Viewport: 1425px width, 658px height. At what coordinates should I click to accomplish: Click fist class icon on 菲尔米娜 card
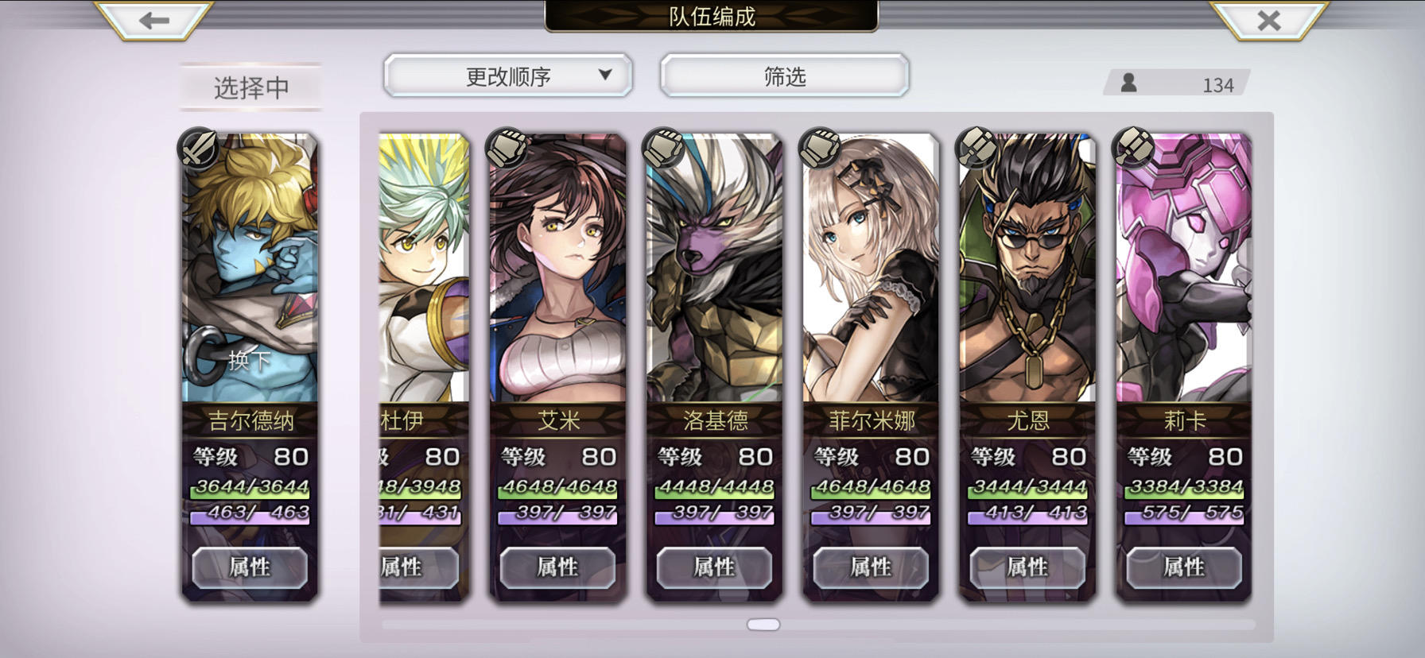820,148
